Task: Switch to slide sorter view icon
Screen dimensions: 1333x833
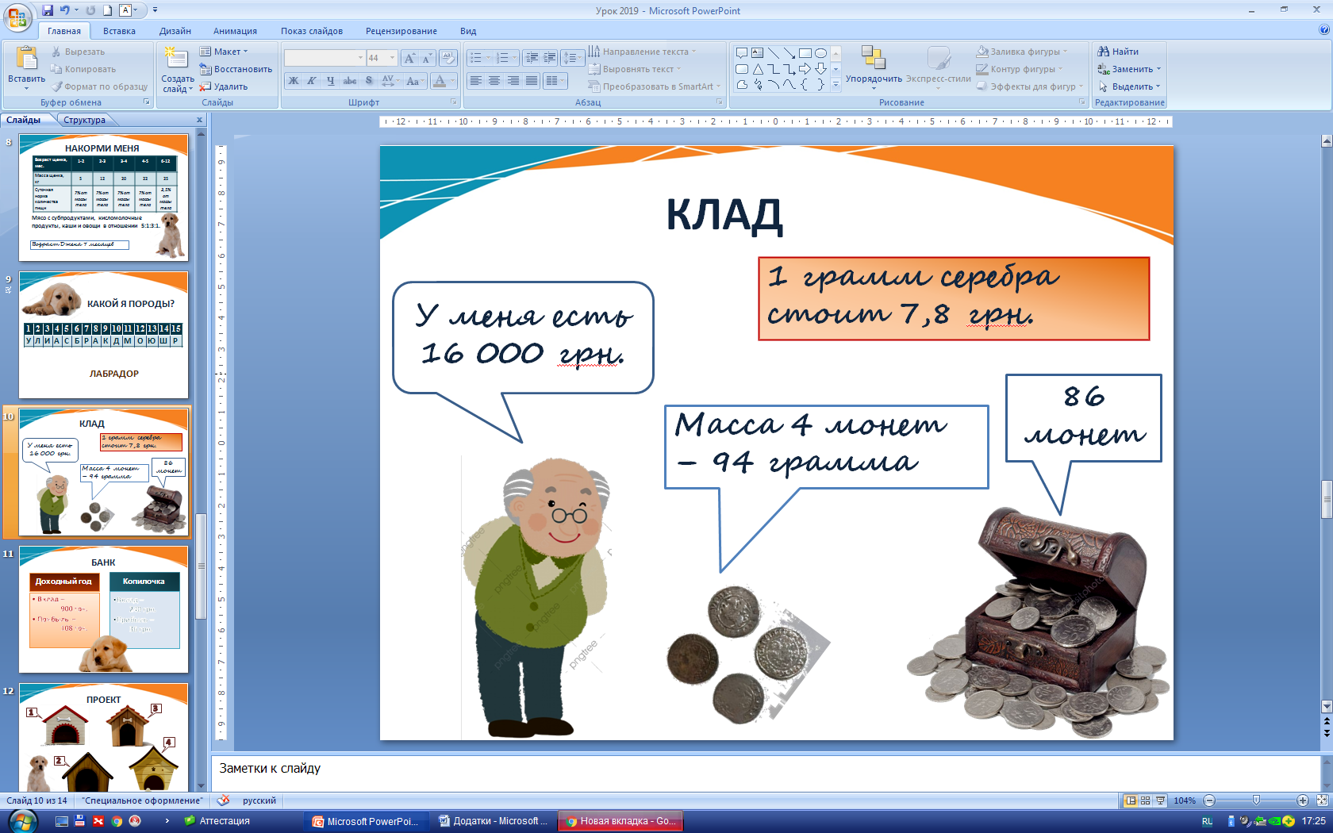Action: [x=1145, y=800]
